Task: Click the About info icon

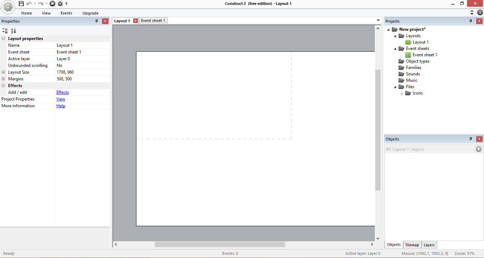Action: [x=480, y=12]
